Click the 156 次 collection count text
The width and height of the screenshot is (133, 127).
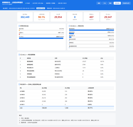tap(65, 3)
